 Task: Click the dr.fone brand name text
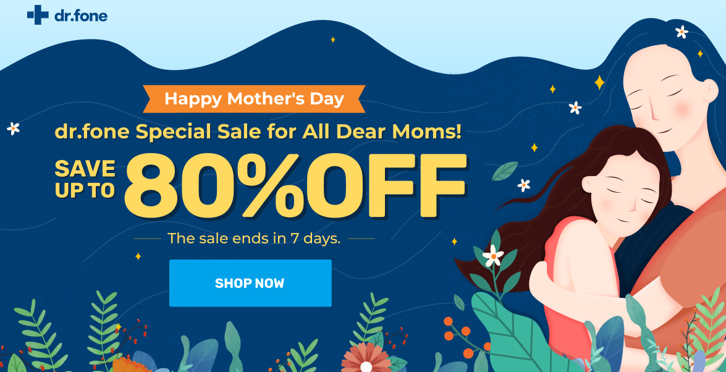pos(80,15)
